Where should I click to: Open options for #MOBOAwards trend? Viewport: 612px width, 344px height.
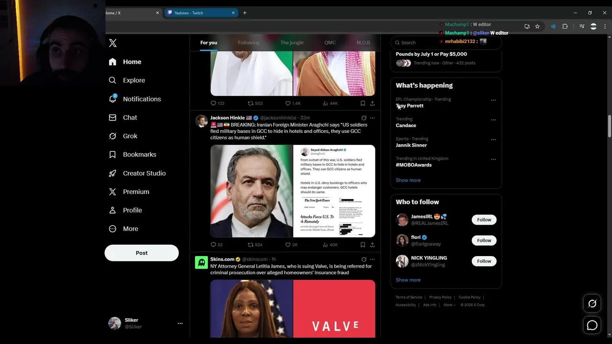coord(493,160)
